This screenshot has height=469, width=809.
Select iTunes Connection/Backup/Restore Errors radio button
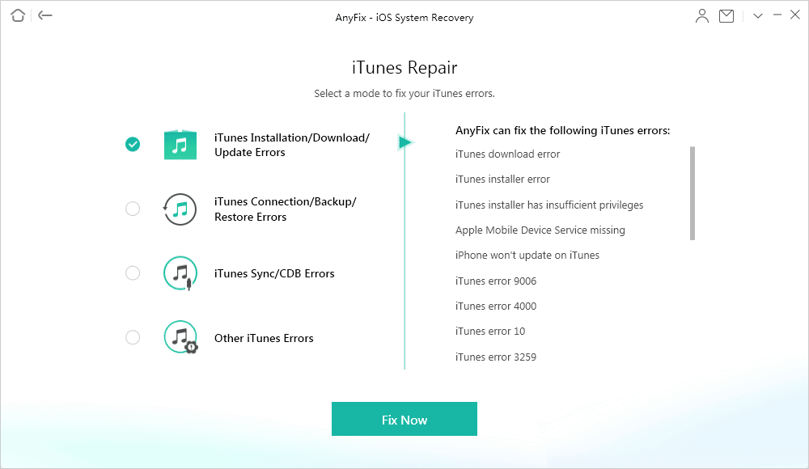(x=133, y=209)
